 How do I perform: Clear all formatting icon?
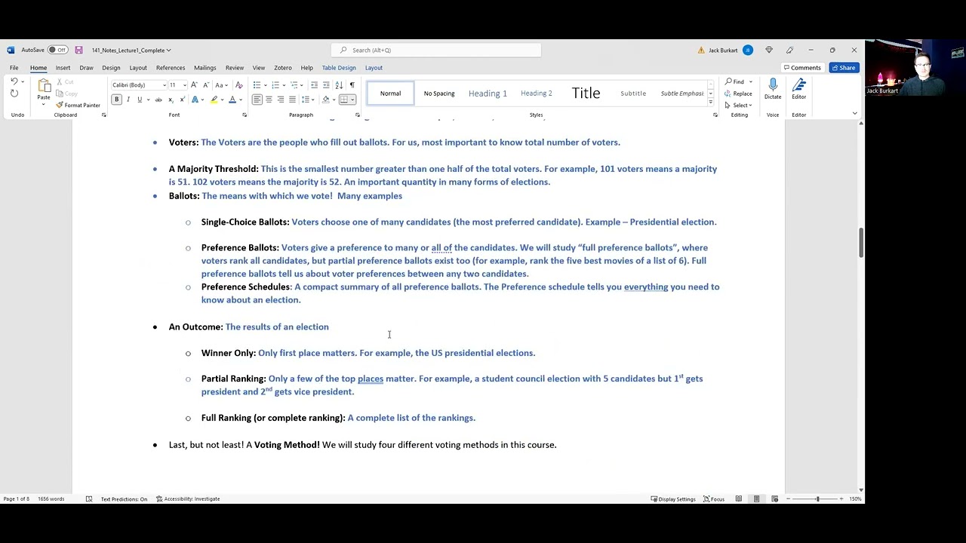pyautogui.click(x=239, y=85)
